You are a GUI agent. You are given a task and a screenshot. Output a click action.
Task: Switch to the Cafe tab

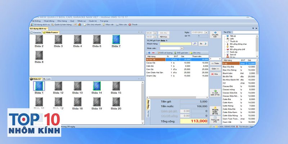48,78
